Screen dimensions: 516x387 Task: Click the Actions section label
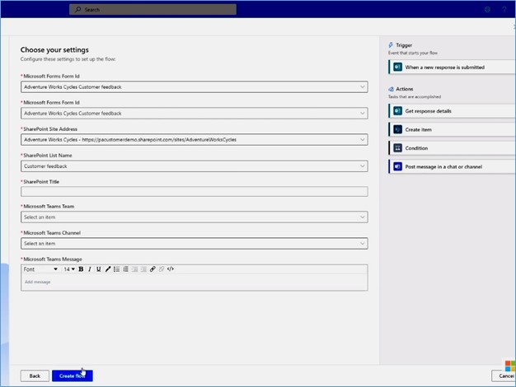tap(405, 89)
